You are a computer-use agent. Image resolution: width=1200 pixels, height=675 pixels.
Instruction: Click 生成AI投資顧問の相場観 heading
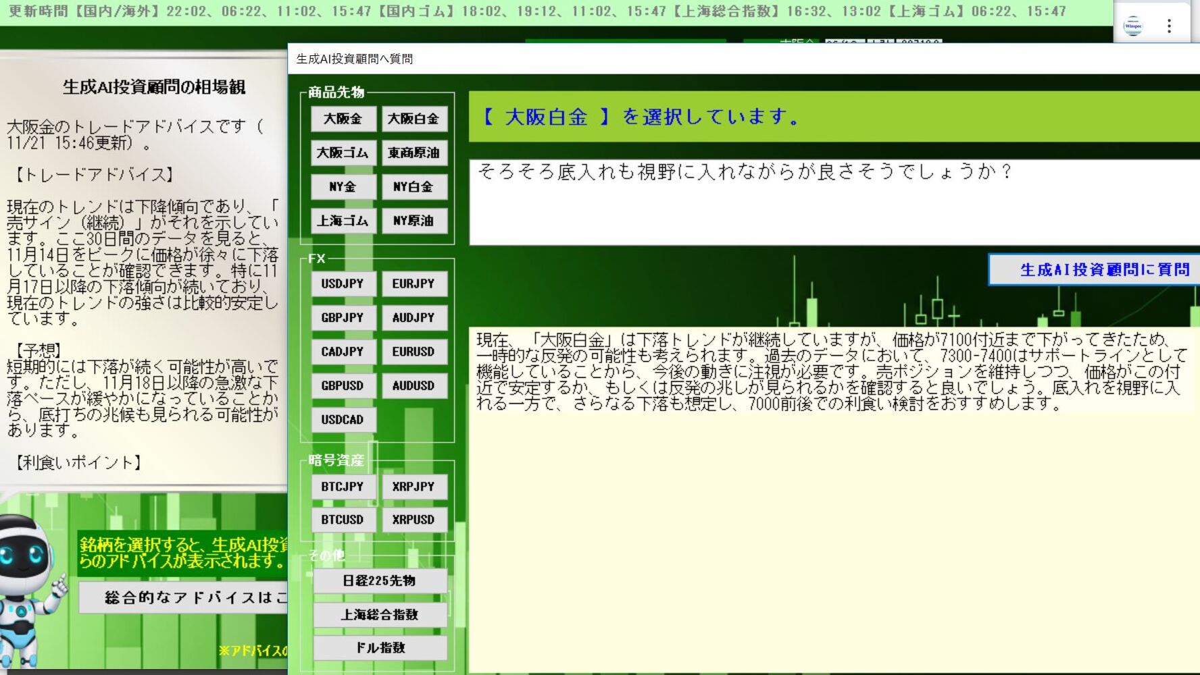pyautogui.click(x=154, y=87)
